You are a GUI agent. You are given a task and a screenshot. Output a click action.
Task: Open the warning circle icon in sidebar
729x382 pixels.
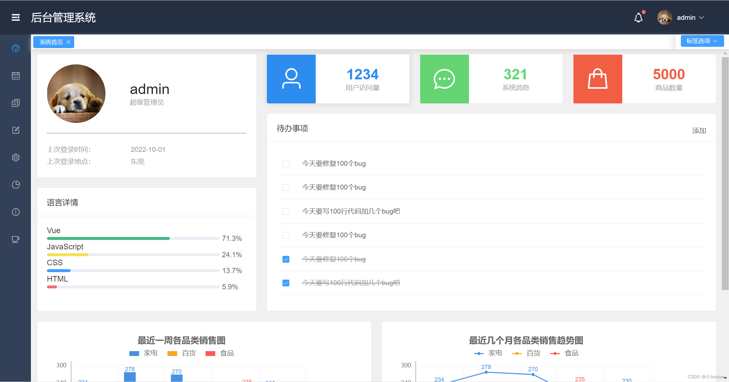16,212
